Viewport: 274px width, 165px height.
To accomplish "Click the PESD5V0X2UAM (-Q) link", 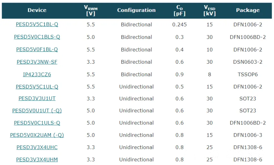I will tap(37, 135).
